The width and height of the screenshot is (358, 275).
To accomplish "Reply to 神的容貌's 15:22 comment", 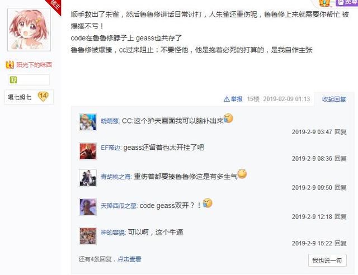I will [341, 243].
